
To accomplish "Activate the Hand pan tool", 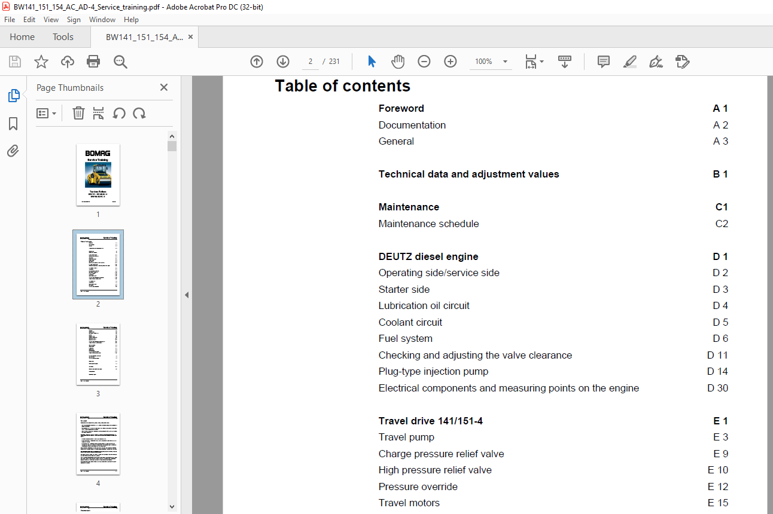I will pos(398,62).
